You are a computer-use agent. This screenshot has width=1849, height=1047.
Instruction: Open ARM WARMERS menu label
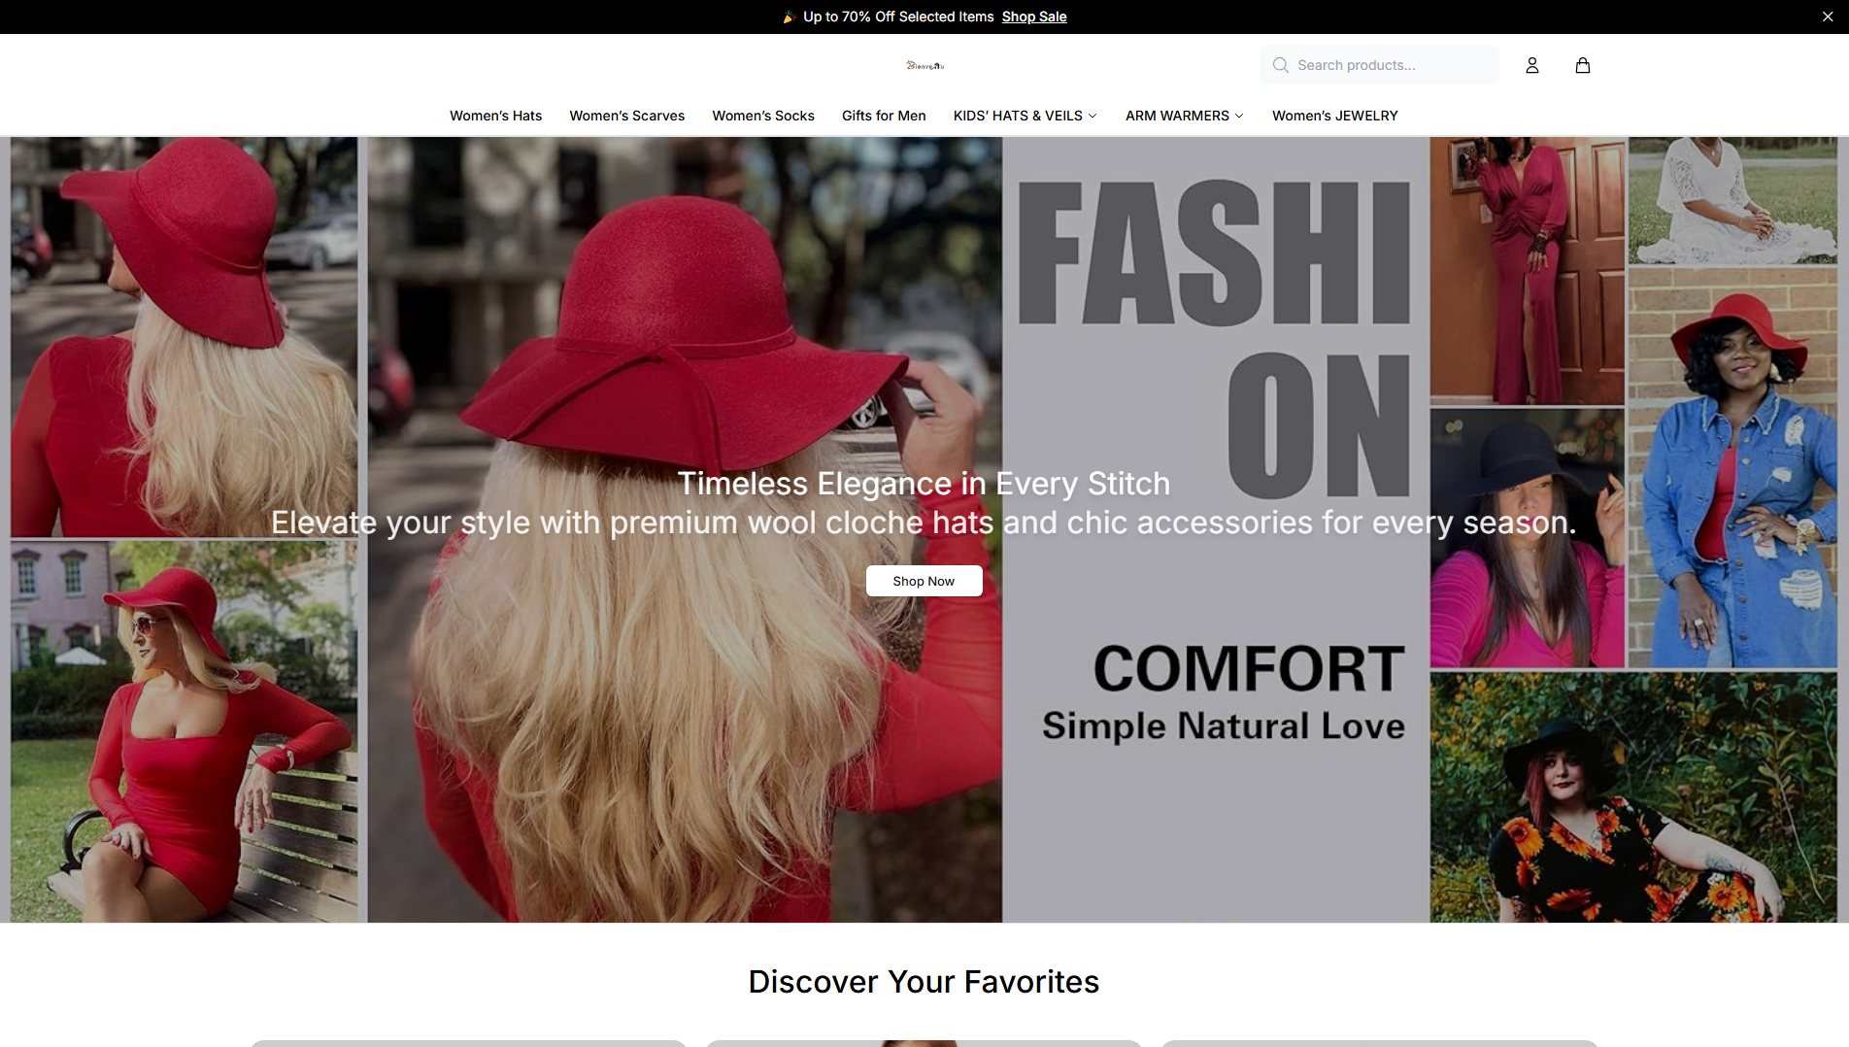coord(1177,116)
